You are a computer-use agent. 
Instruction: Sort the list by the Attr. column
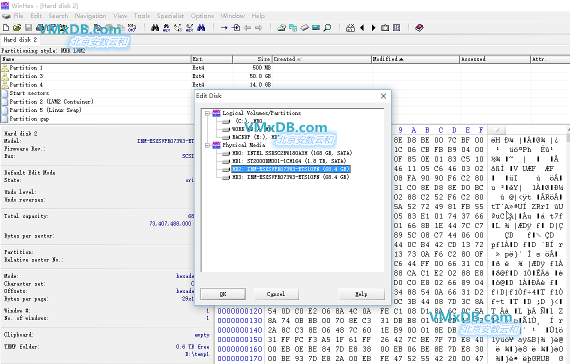[550, 59]
